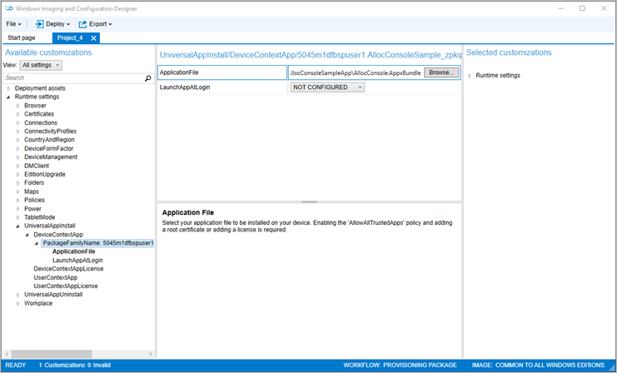The height and width of the screenshot is (373, 617).
Task: Click the Export toolbar icon
Action: point(82,24)
